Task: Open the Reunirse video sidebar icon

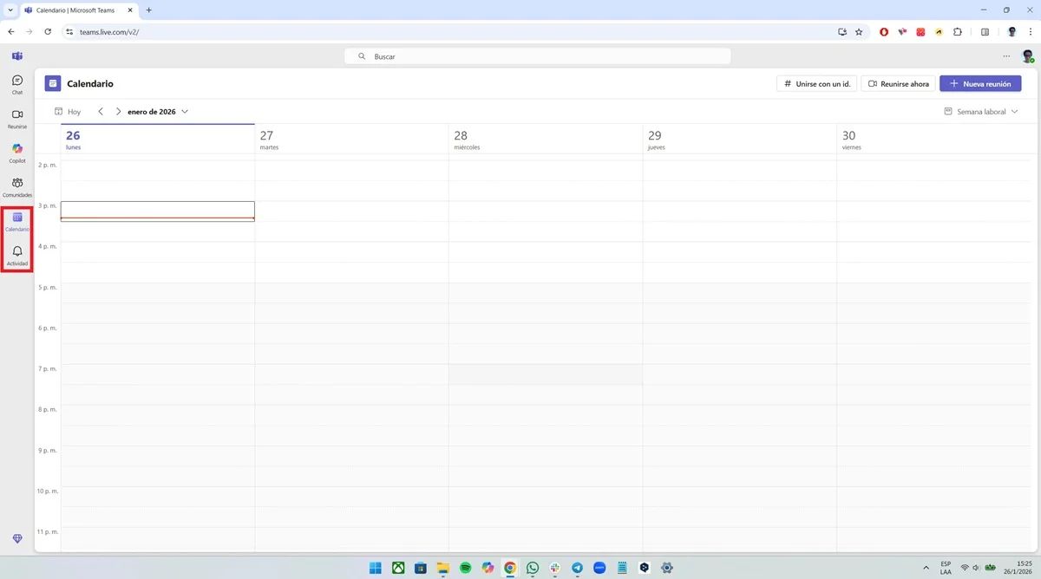Action: click(x=17, y=119)
